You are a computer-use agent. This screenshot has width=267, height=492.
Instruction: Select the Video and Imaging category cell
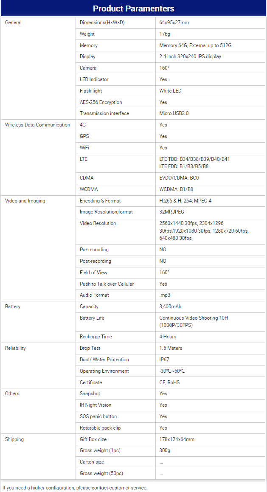(25, 201)
